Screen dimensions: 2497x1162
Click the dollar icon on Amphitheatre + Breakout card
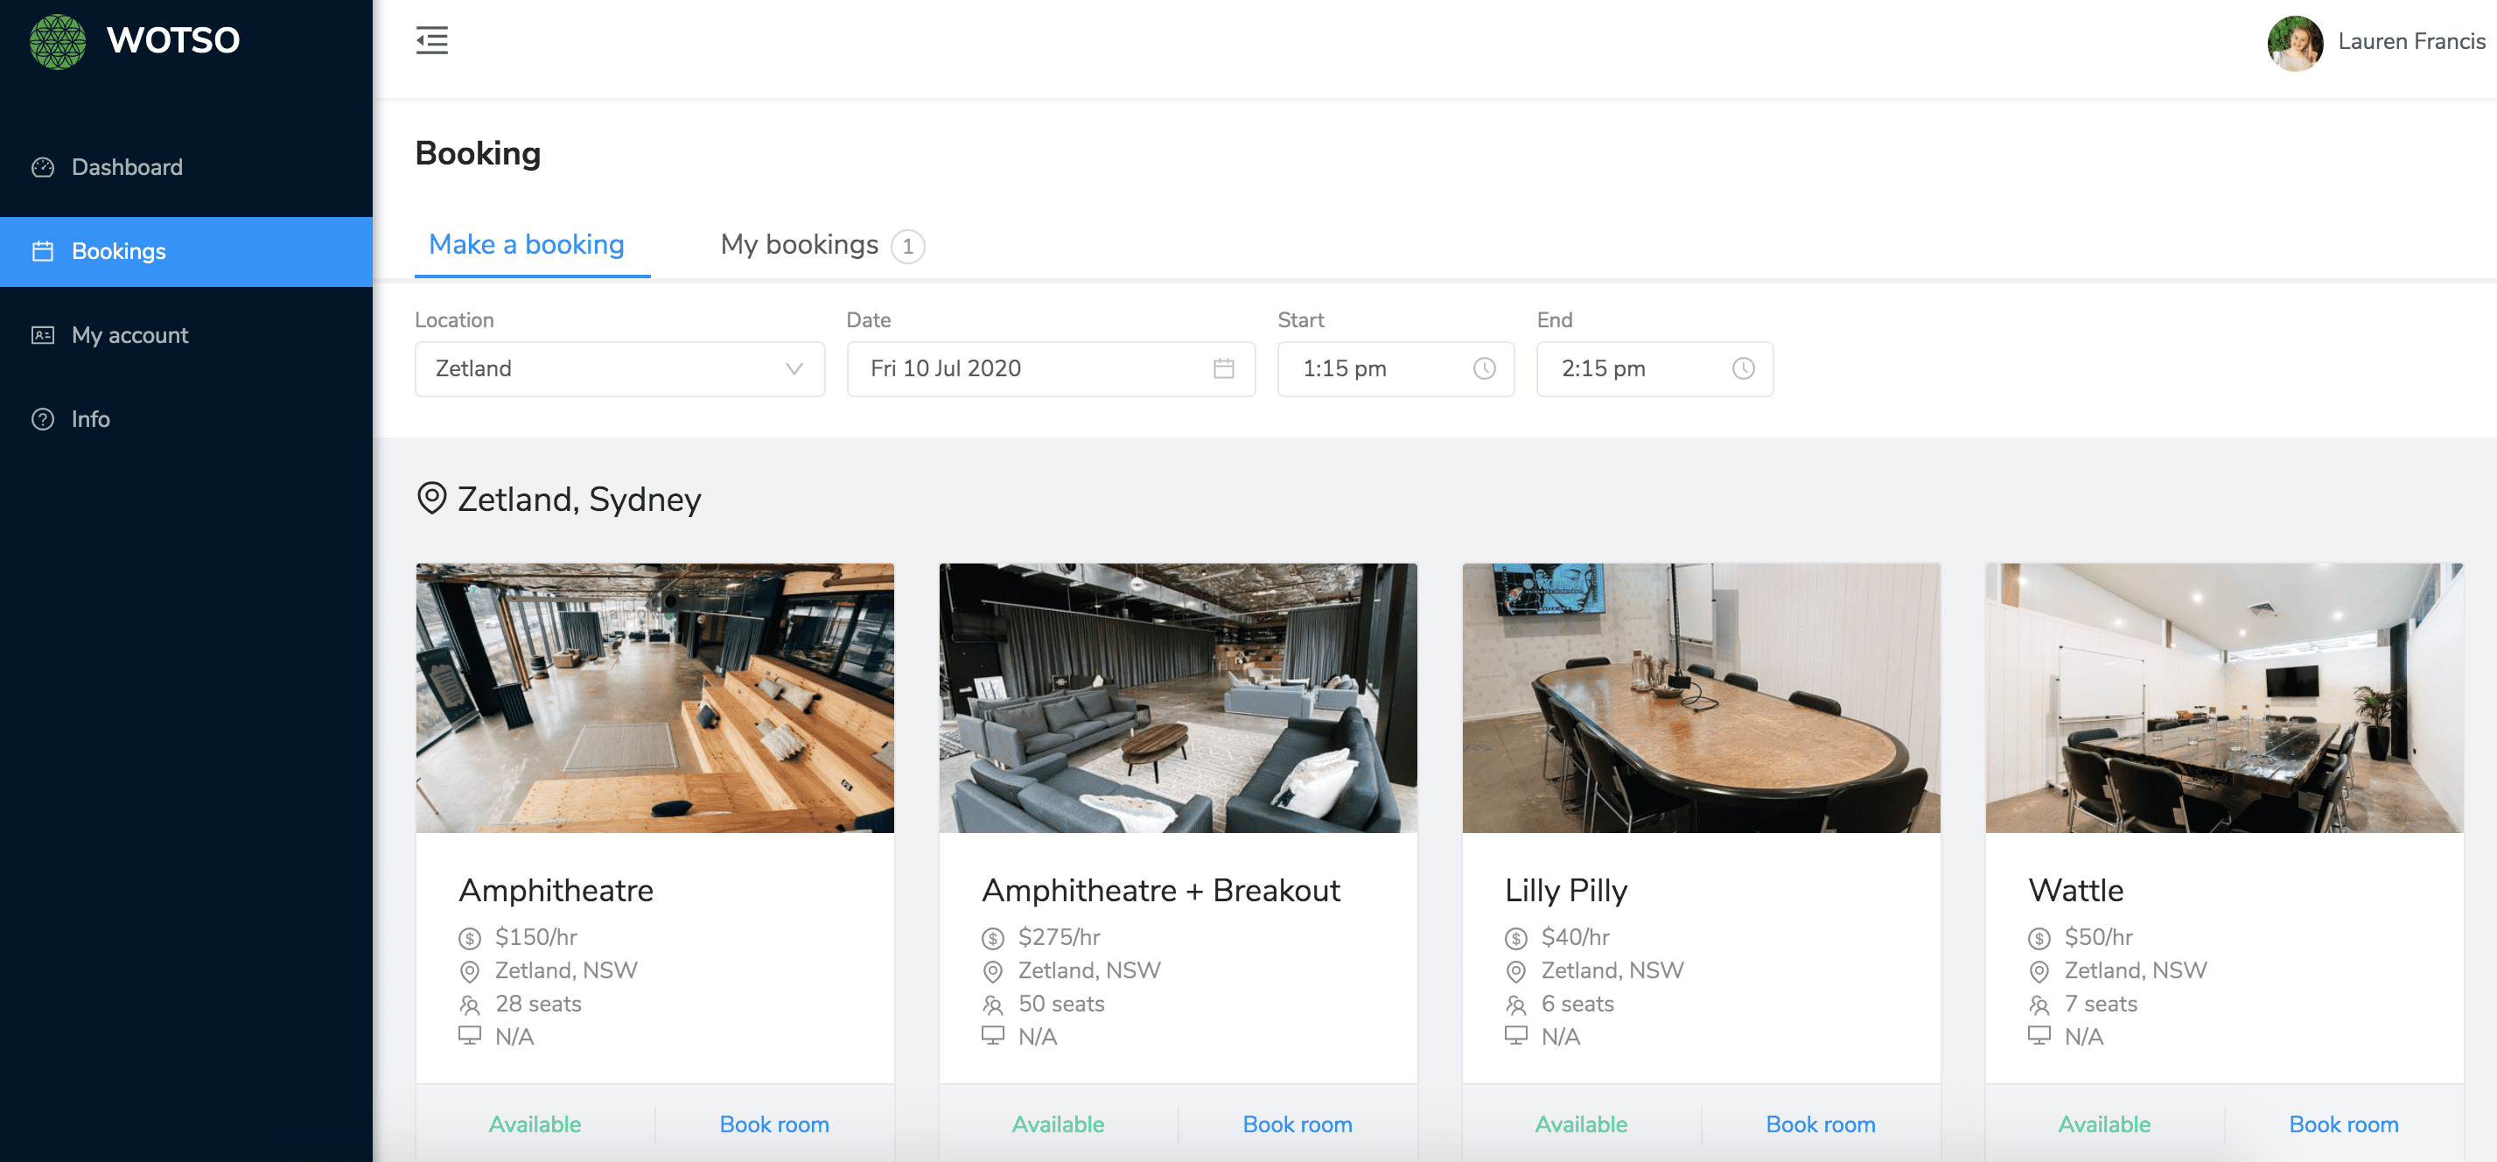coord(993,938)
